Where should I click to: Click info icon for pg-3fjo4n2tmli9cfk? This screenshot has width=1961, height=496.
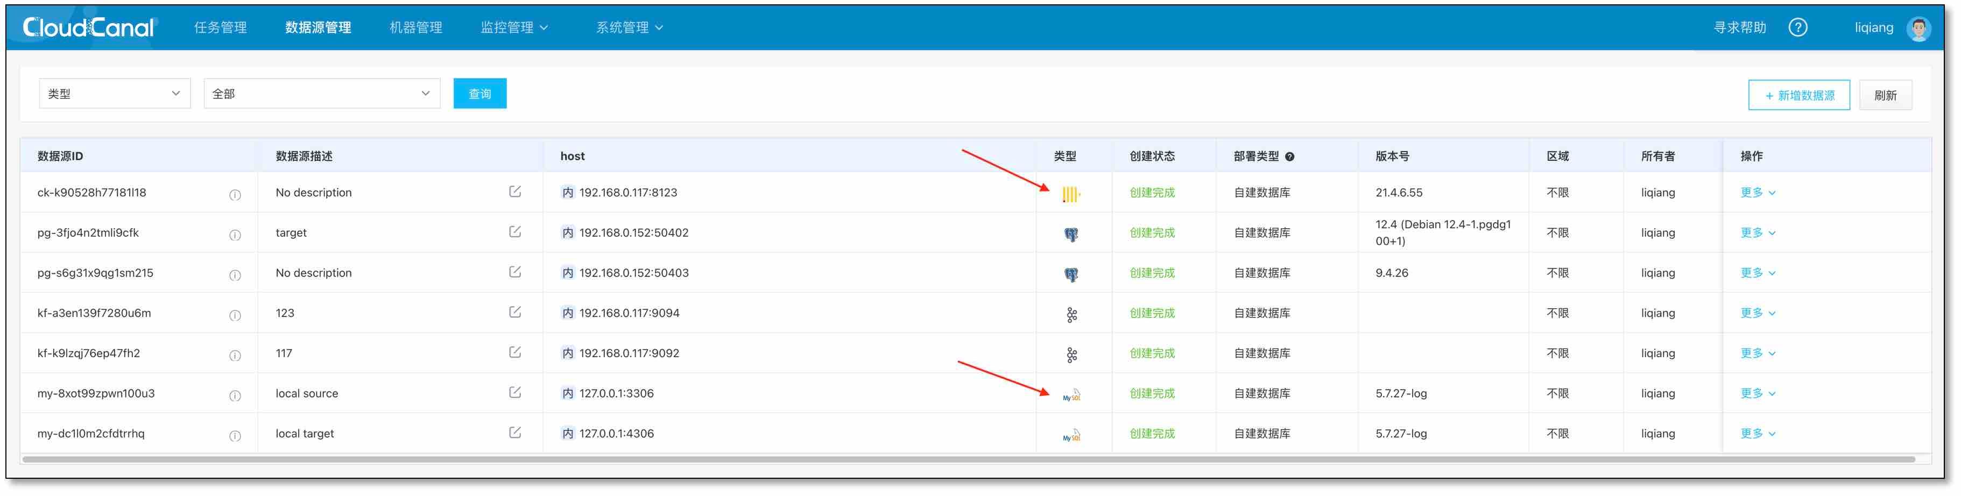(235, 235)
